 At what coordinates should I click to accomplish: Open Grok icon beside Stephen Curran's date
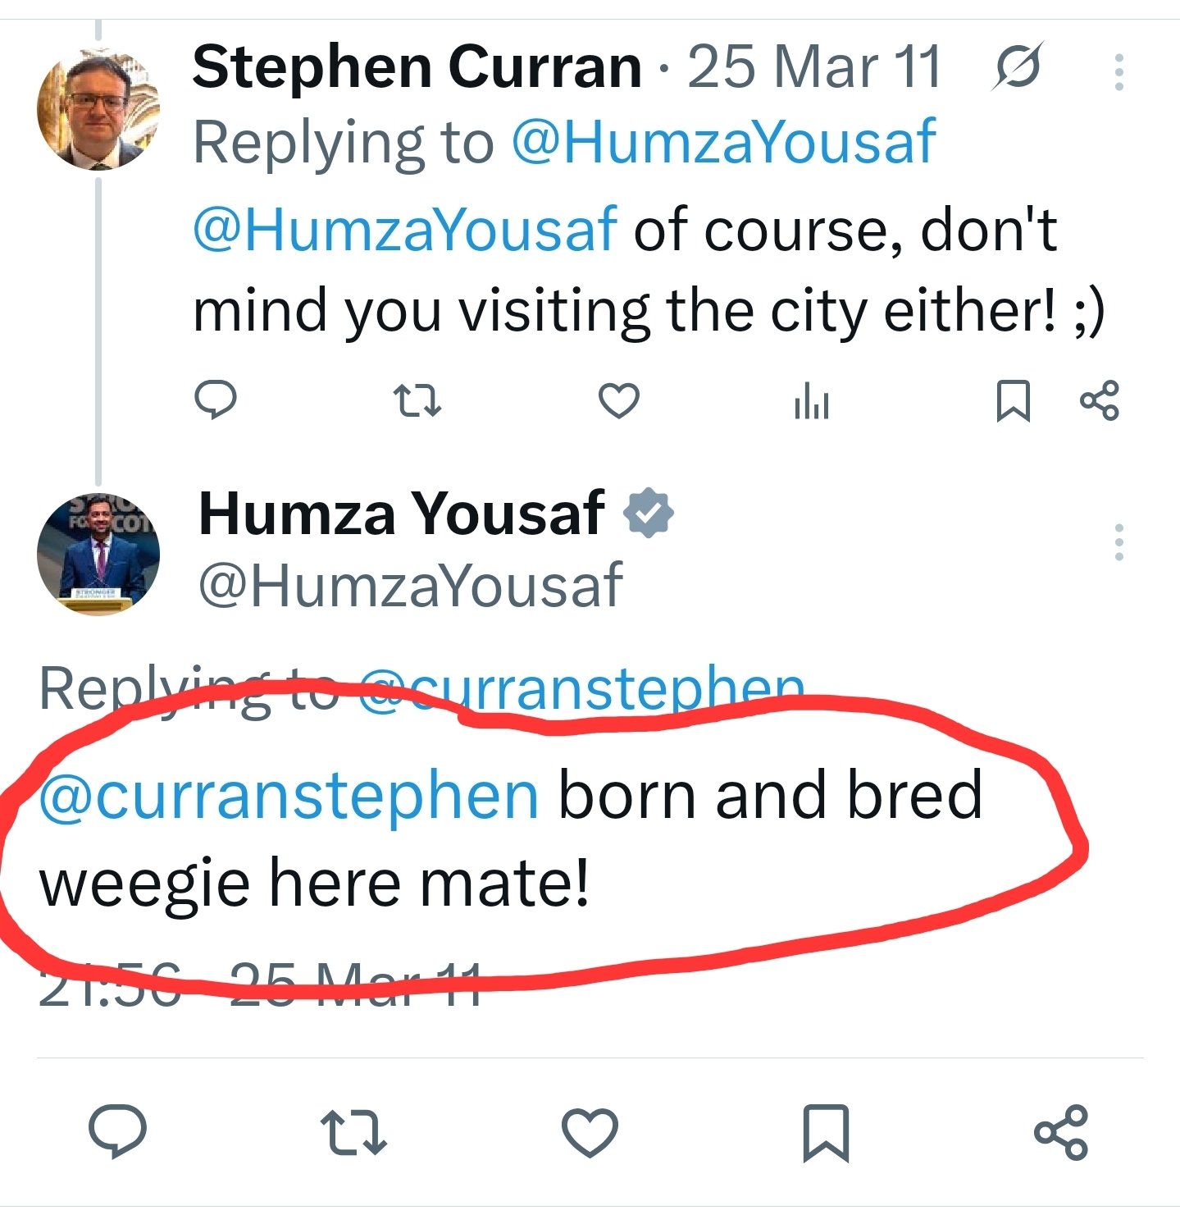pyautogui.click(x=1018, y=66)
